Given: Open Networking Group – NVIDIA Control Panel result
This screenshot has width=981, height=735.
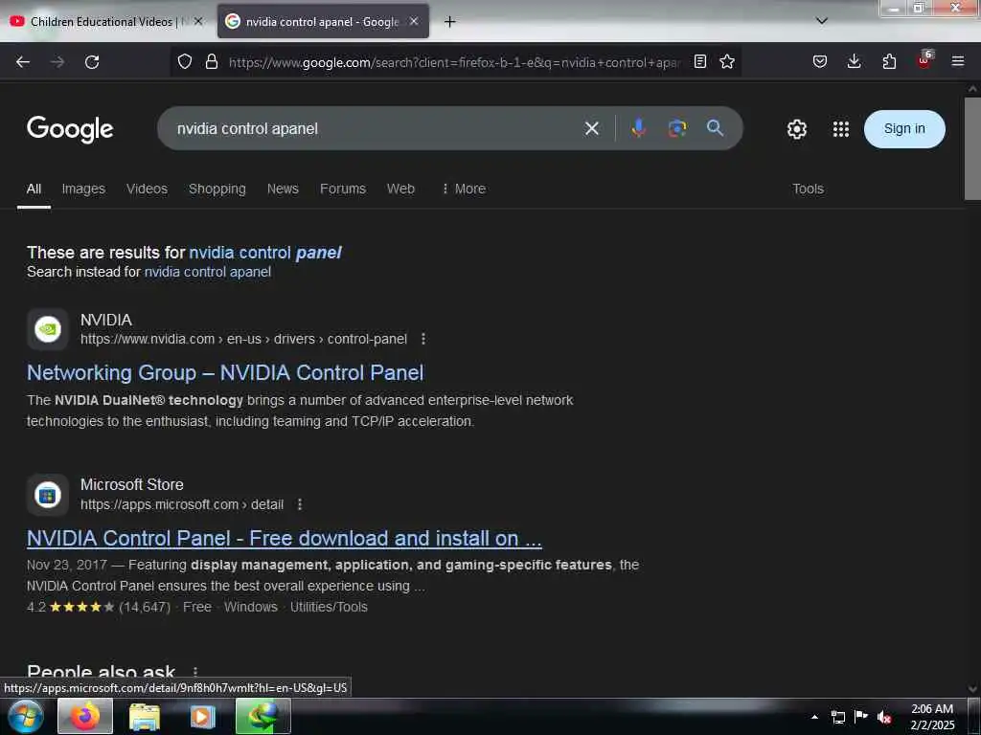Looking at the screenshot, I should 225,372.
